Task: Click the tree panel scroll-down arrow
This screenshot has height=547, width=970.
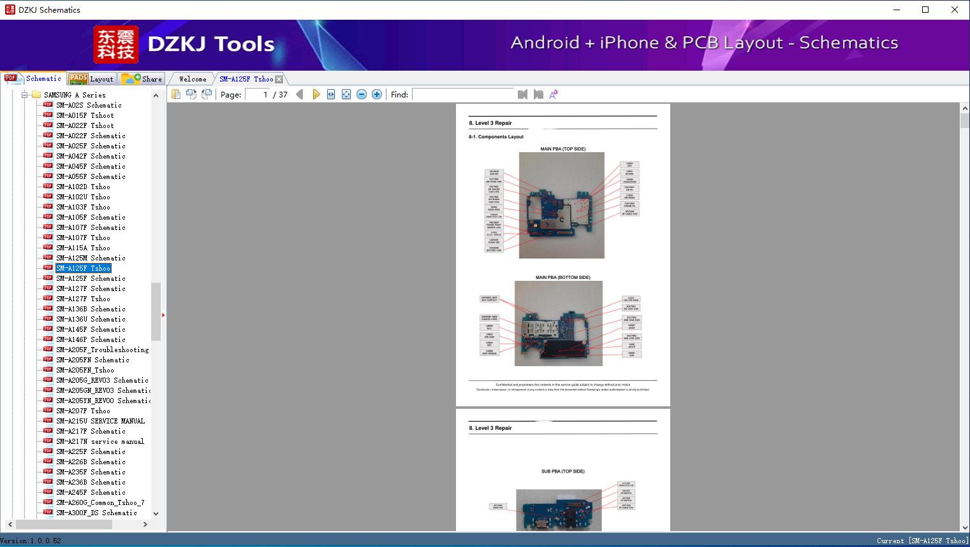Action: (x=156, y=513)
